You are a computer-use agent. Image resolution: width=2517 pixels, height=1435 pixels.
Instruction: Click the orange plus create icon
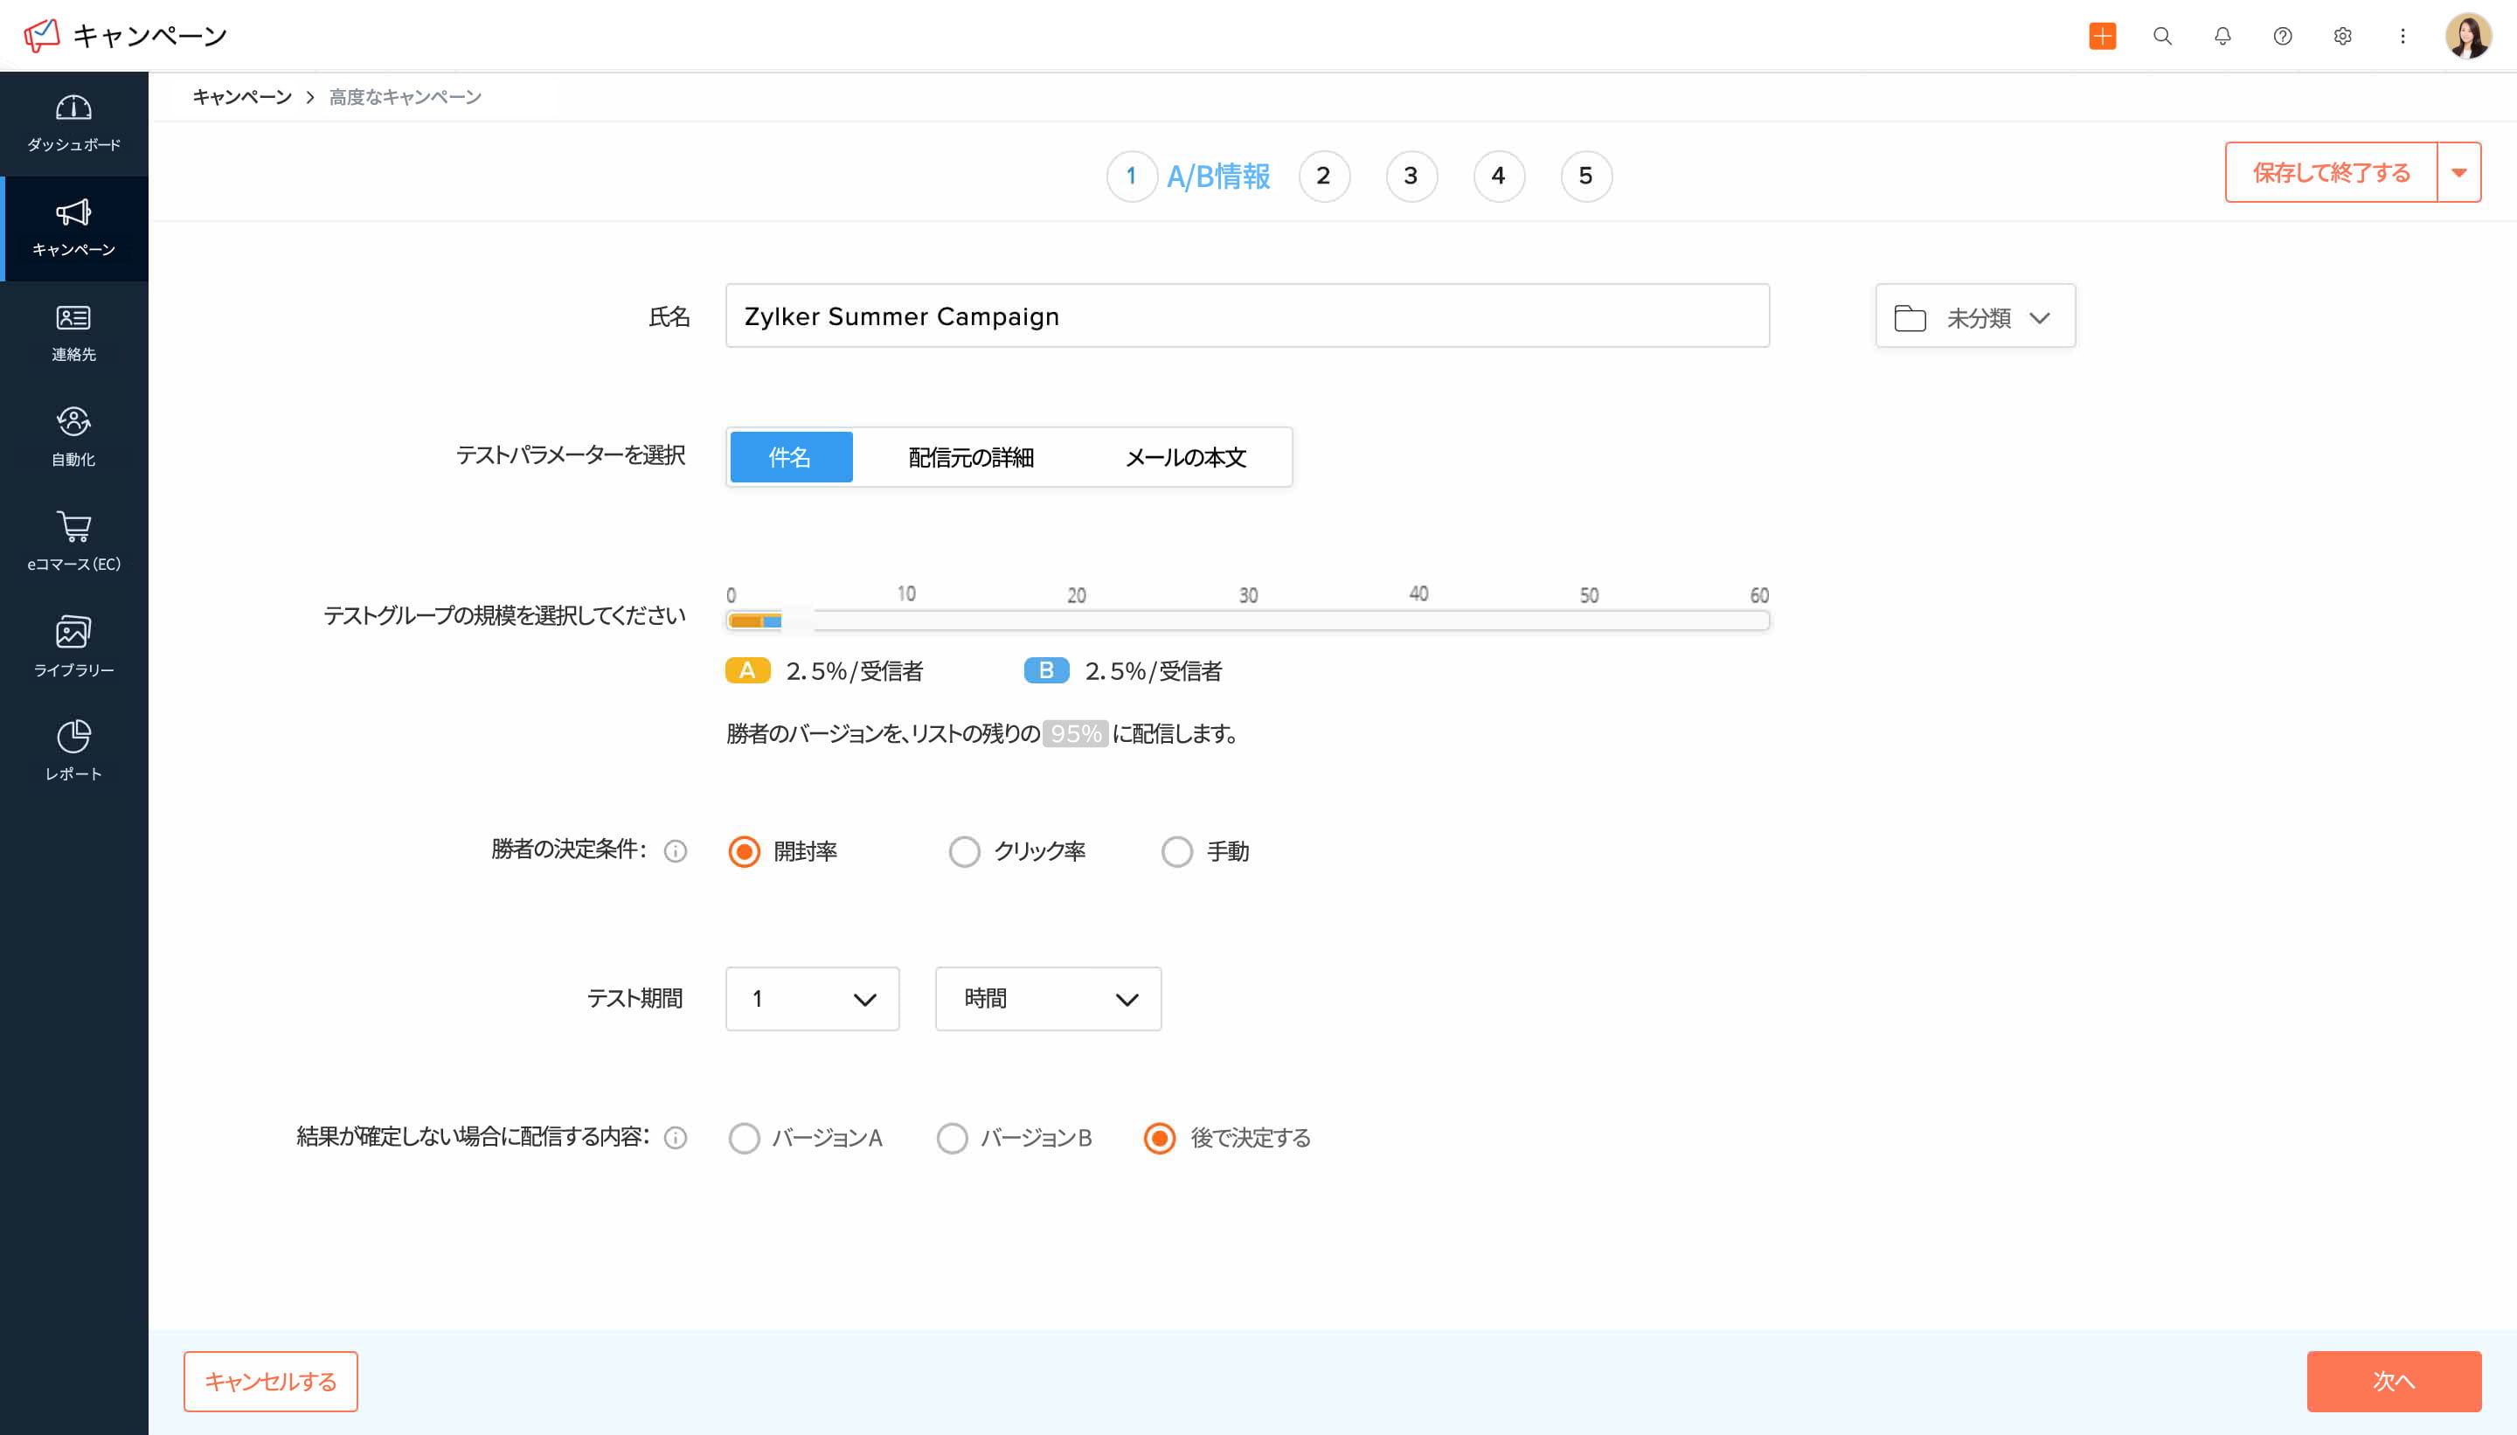[x=2101, y=37]
